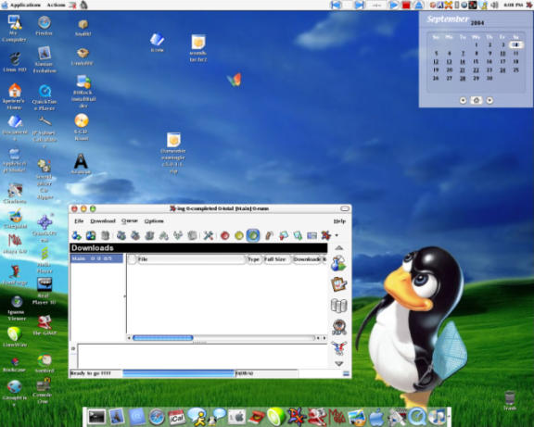This screenshot has height=427, width=534.
Task: Launch iTunes music note in the dock
Action: [x=438, y=417]
